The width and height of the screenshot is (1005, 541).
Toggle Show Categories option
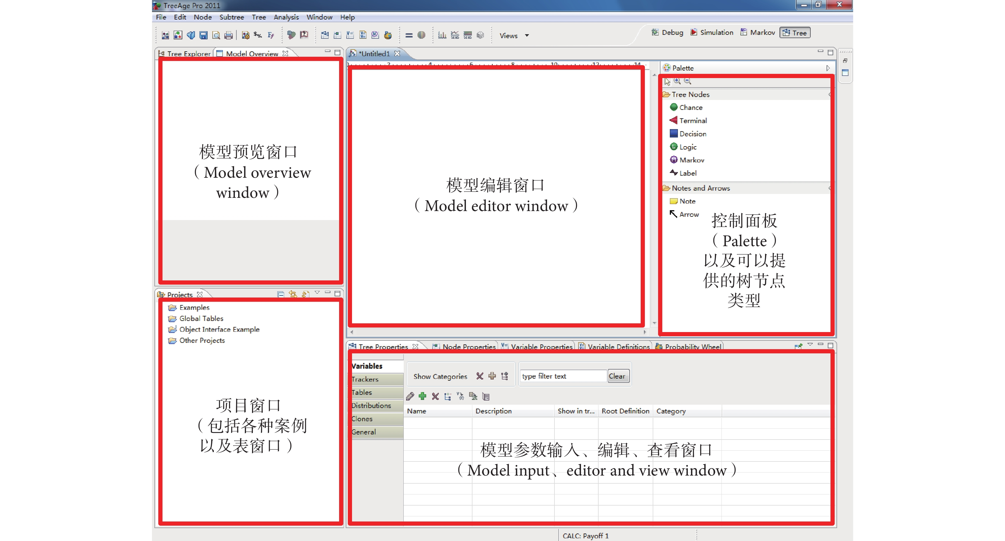pyautogui.click(x=440, y=376)
